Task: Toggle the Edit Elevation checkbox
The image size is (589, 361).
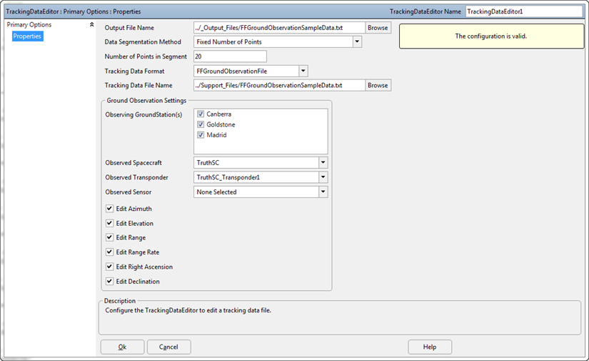Action: pos(109,223)
